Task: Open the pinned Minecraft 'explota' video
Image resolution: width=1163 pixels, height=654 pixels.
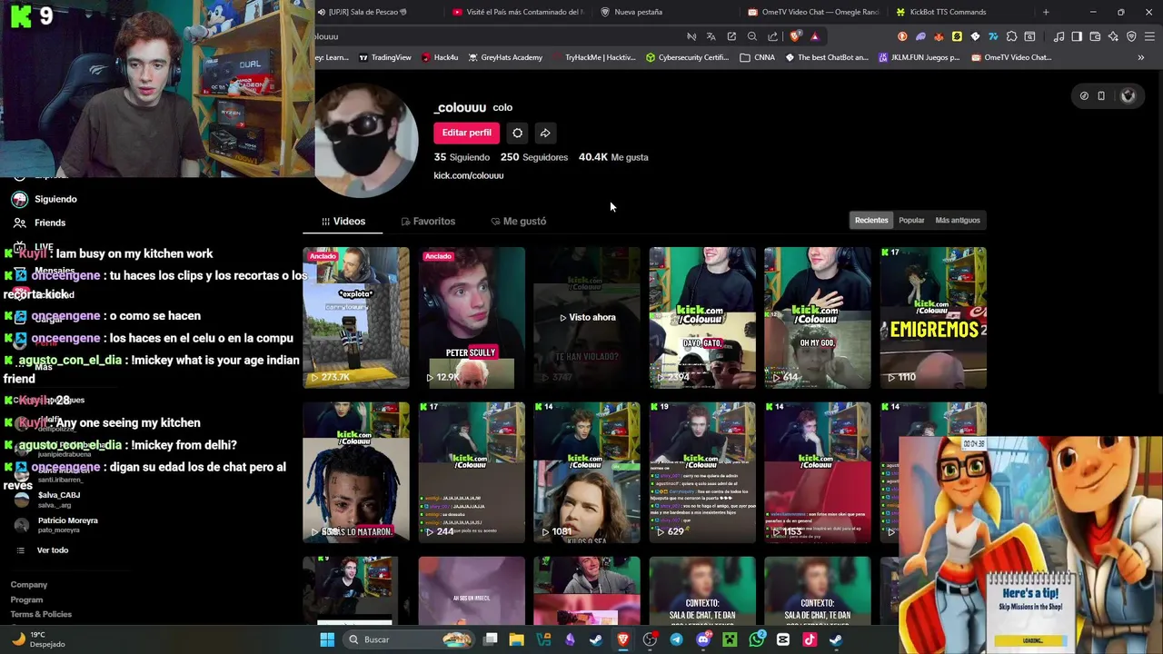Action: click(356, 317)
